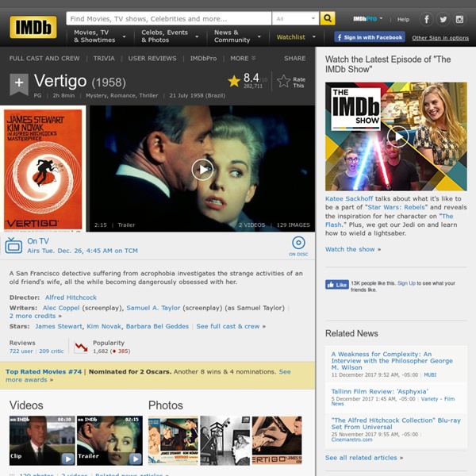476x476 pixels.
Task: Open IMDb Instagram page icon
Action: (x=459, y=19)
